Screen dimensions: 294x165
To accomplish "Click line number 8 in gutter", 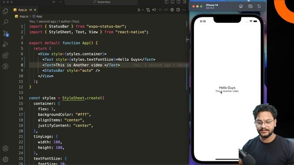I will coord(22,65).
